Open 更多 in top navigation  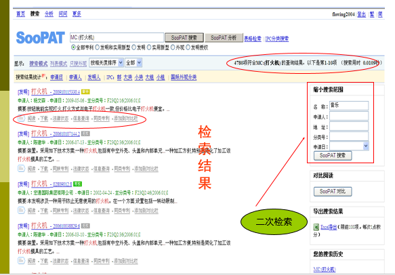(x=77, y=14)
